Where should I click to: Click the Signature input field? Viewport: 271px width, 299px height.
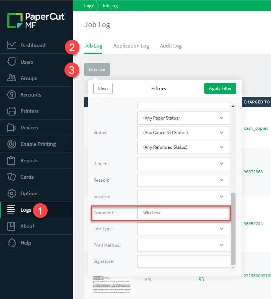183,261
